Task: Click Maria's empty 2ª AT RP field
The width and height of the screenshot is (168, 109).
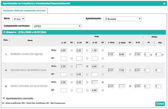Action: tap(79, 90)
